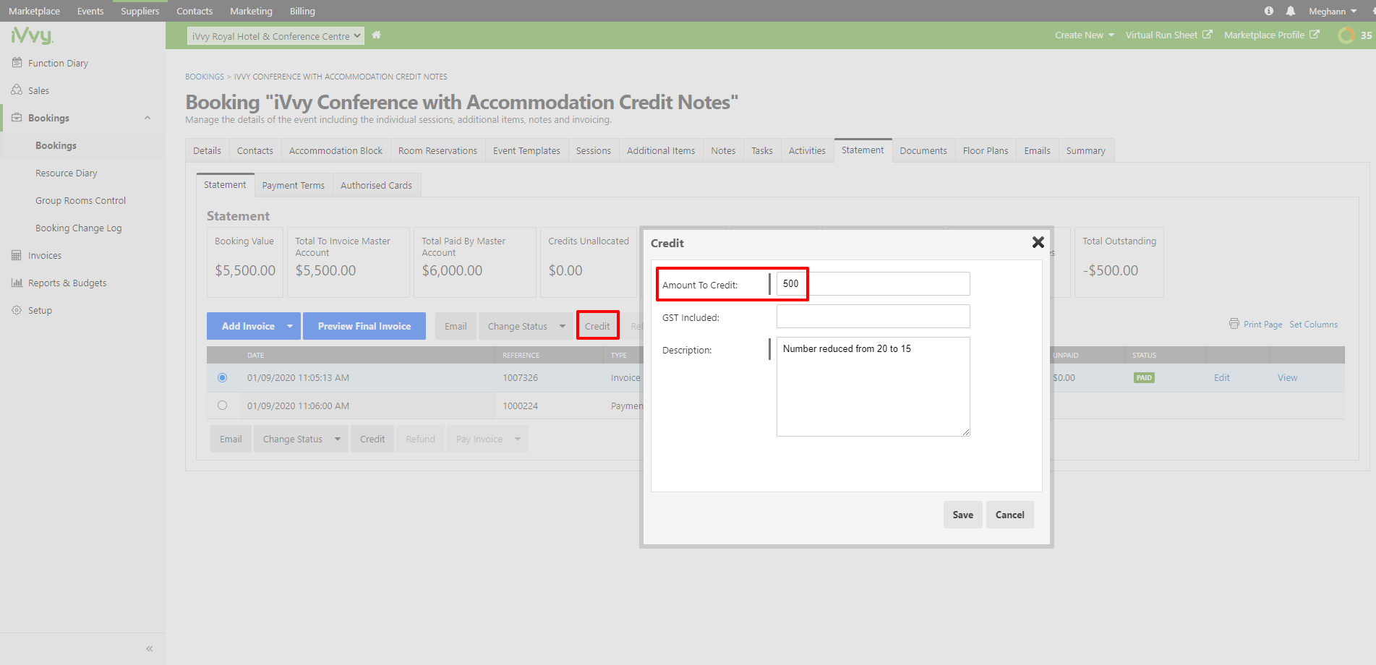Open the Suppliers top menu
This screenshot has height=665, width=1376.
click(x=140, y=11)
